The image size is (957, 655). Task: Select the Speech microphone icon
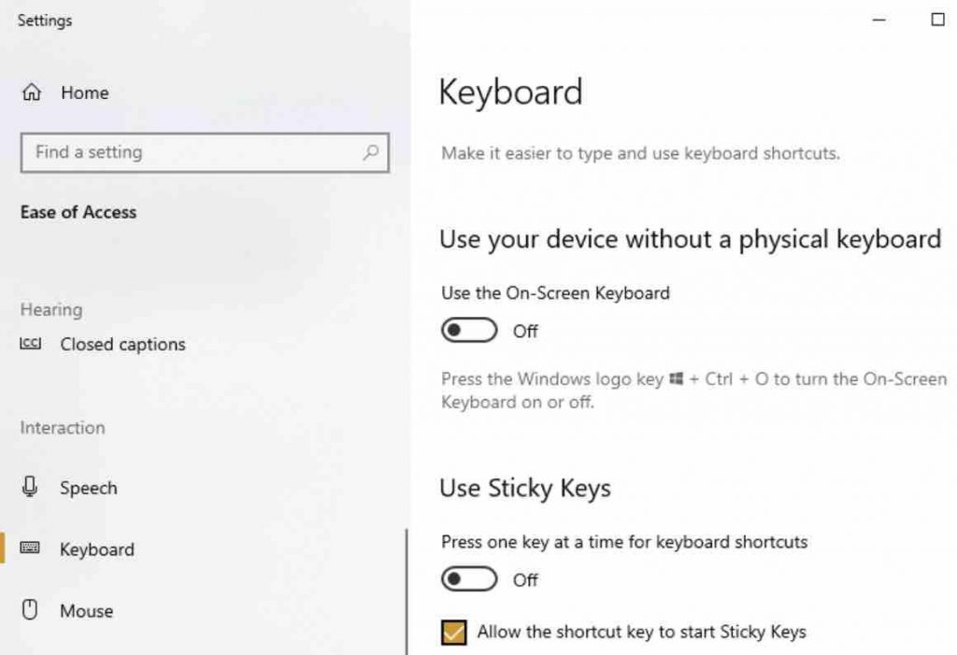click(31, 487)
